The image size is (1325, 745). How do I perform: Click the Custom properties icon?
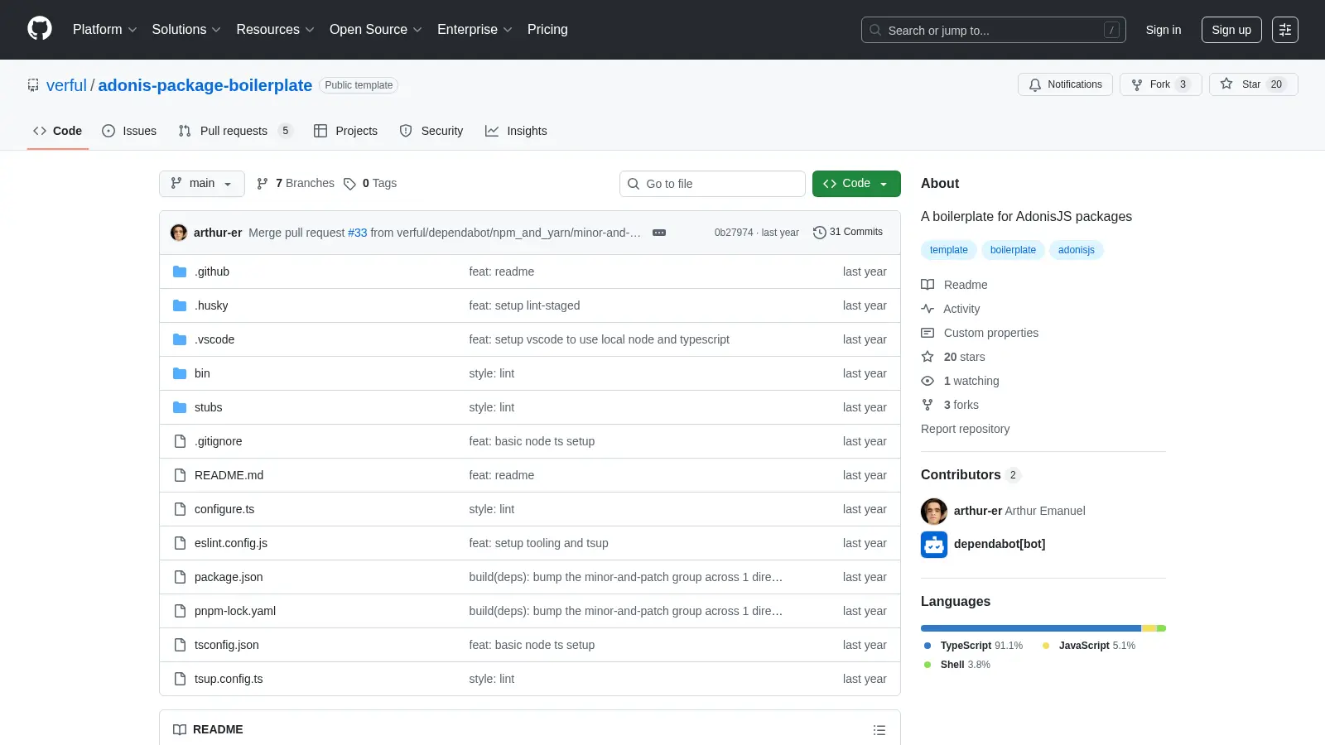pyautogui.click(x=927, y=333)
